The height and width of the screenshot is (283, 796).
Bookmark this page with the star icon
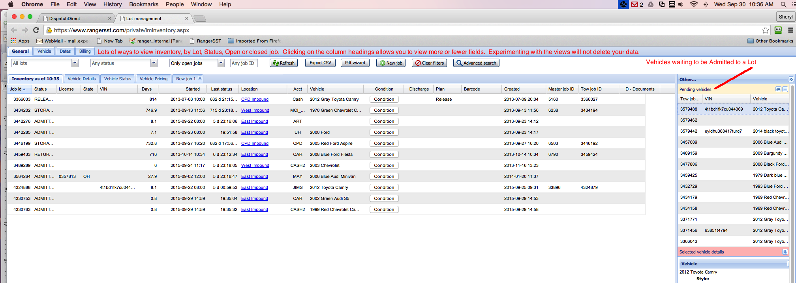[x=765, y=30]
